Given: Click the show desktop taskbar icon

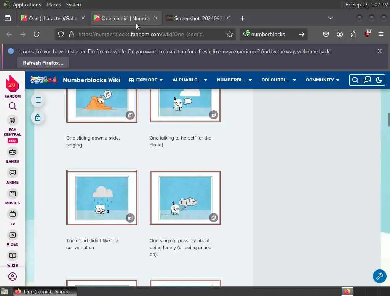Looking at the screenshot, I should 5,291.
